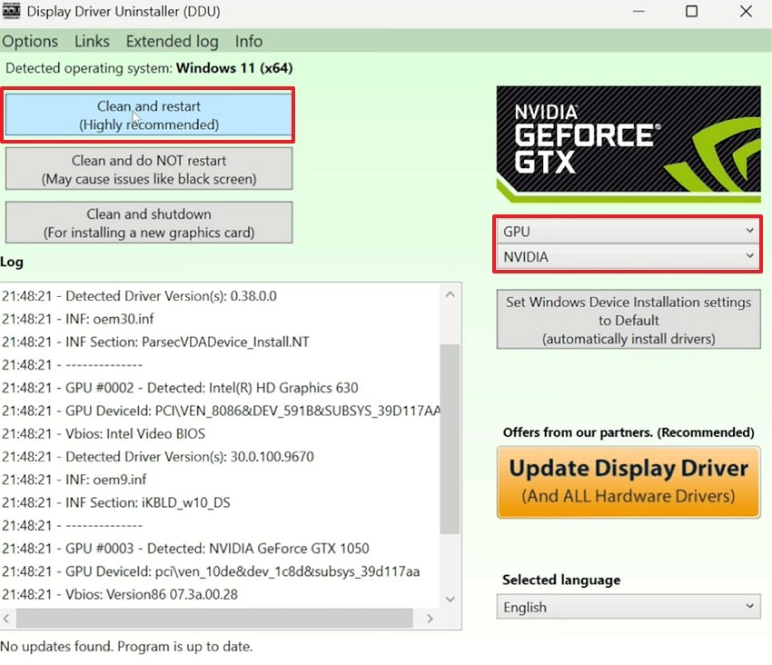This screenshot has width=772, height=665.
Task: Click 'Detected operating system: Windows 11 (x64)' text
Action: click(x=149, y=68)
